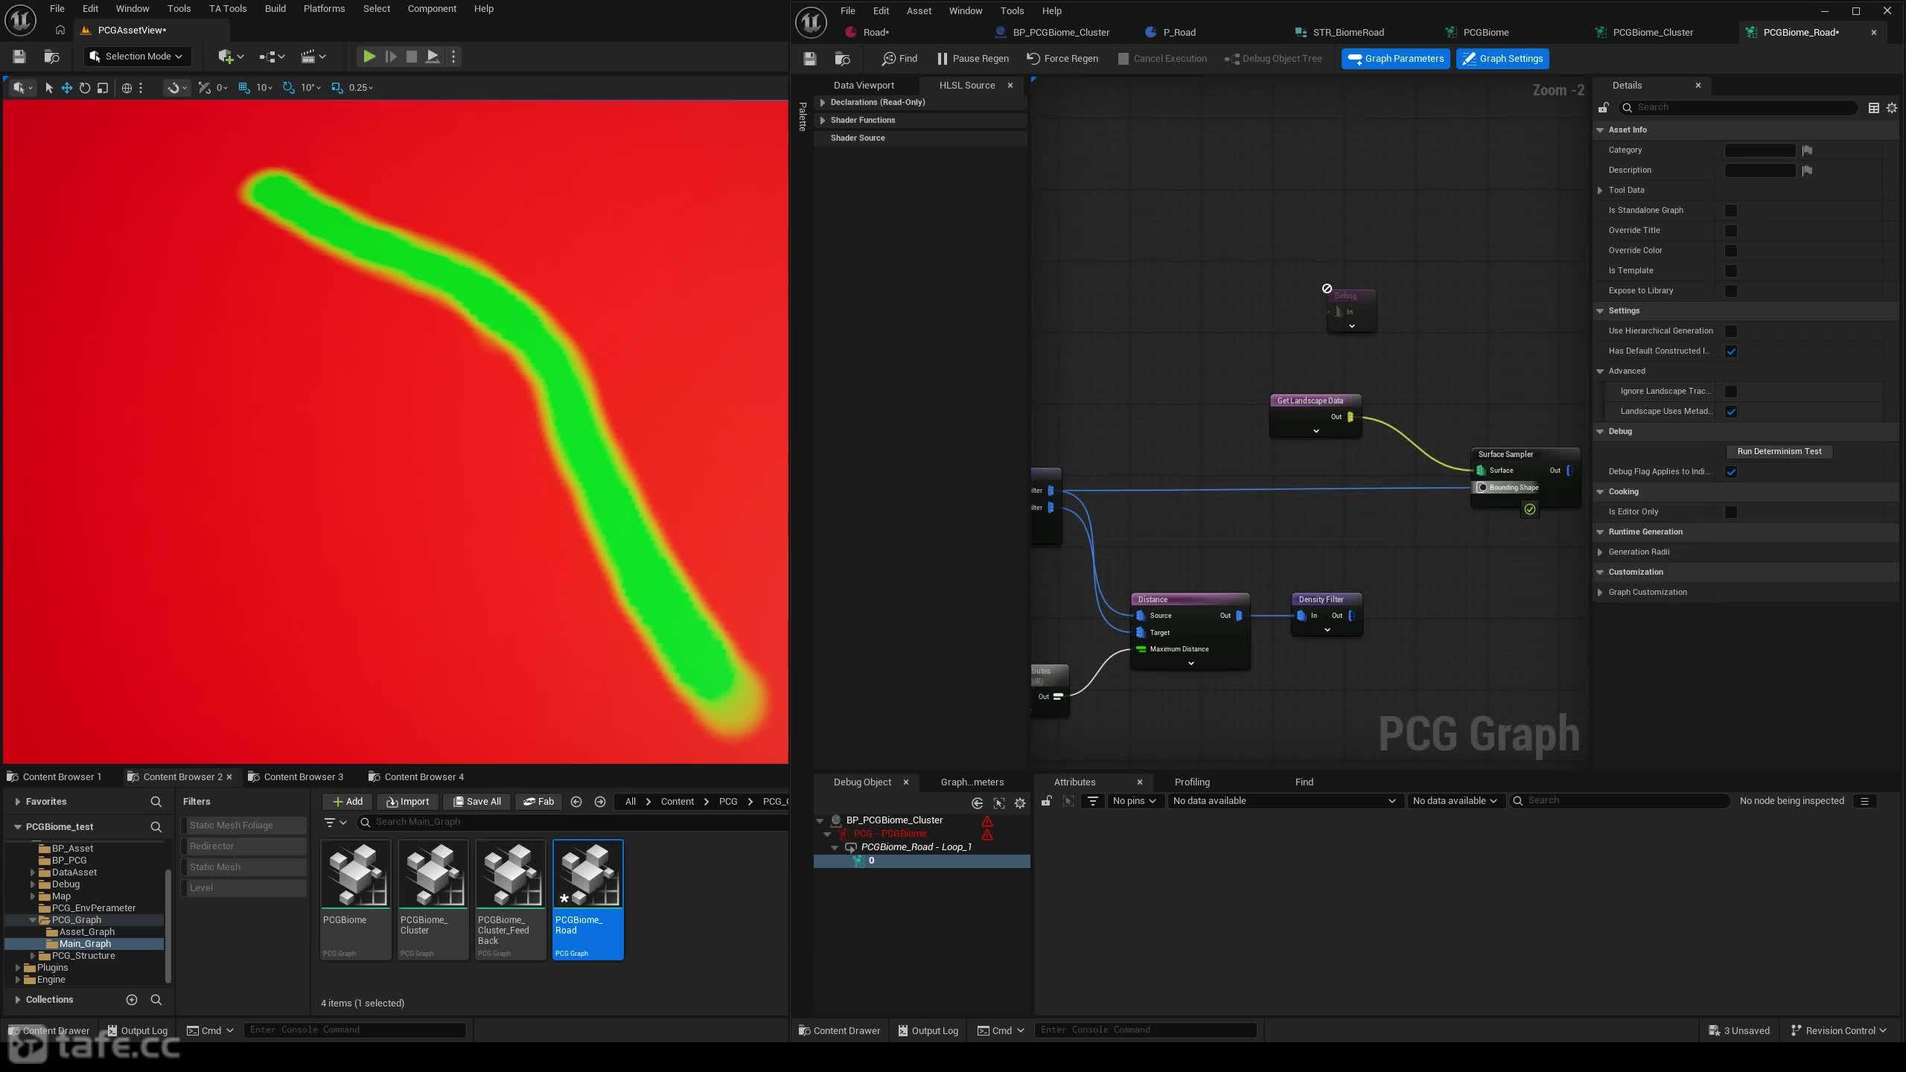Toggle grid snapping icon in viewport
The height and width of the screenshot is (1072, 1906).
243,88
